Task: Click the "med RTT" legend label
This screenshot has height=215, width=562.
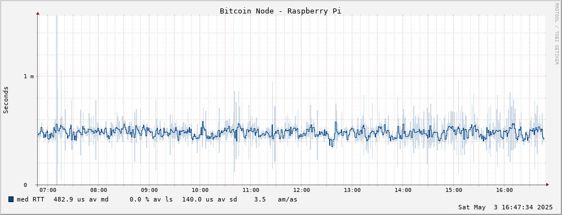Action: pos(30,199)
